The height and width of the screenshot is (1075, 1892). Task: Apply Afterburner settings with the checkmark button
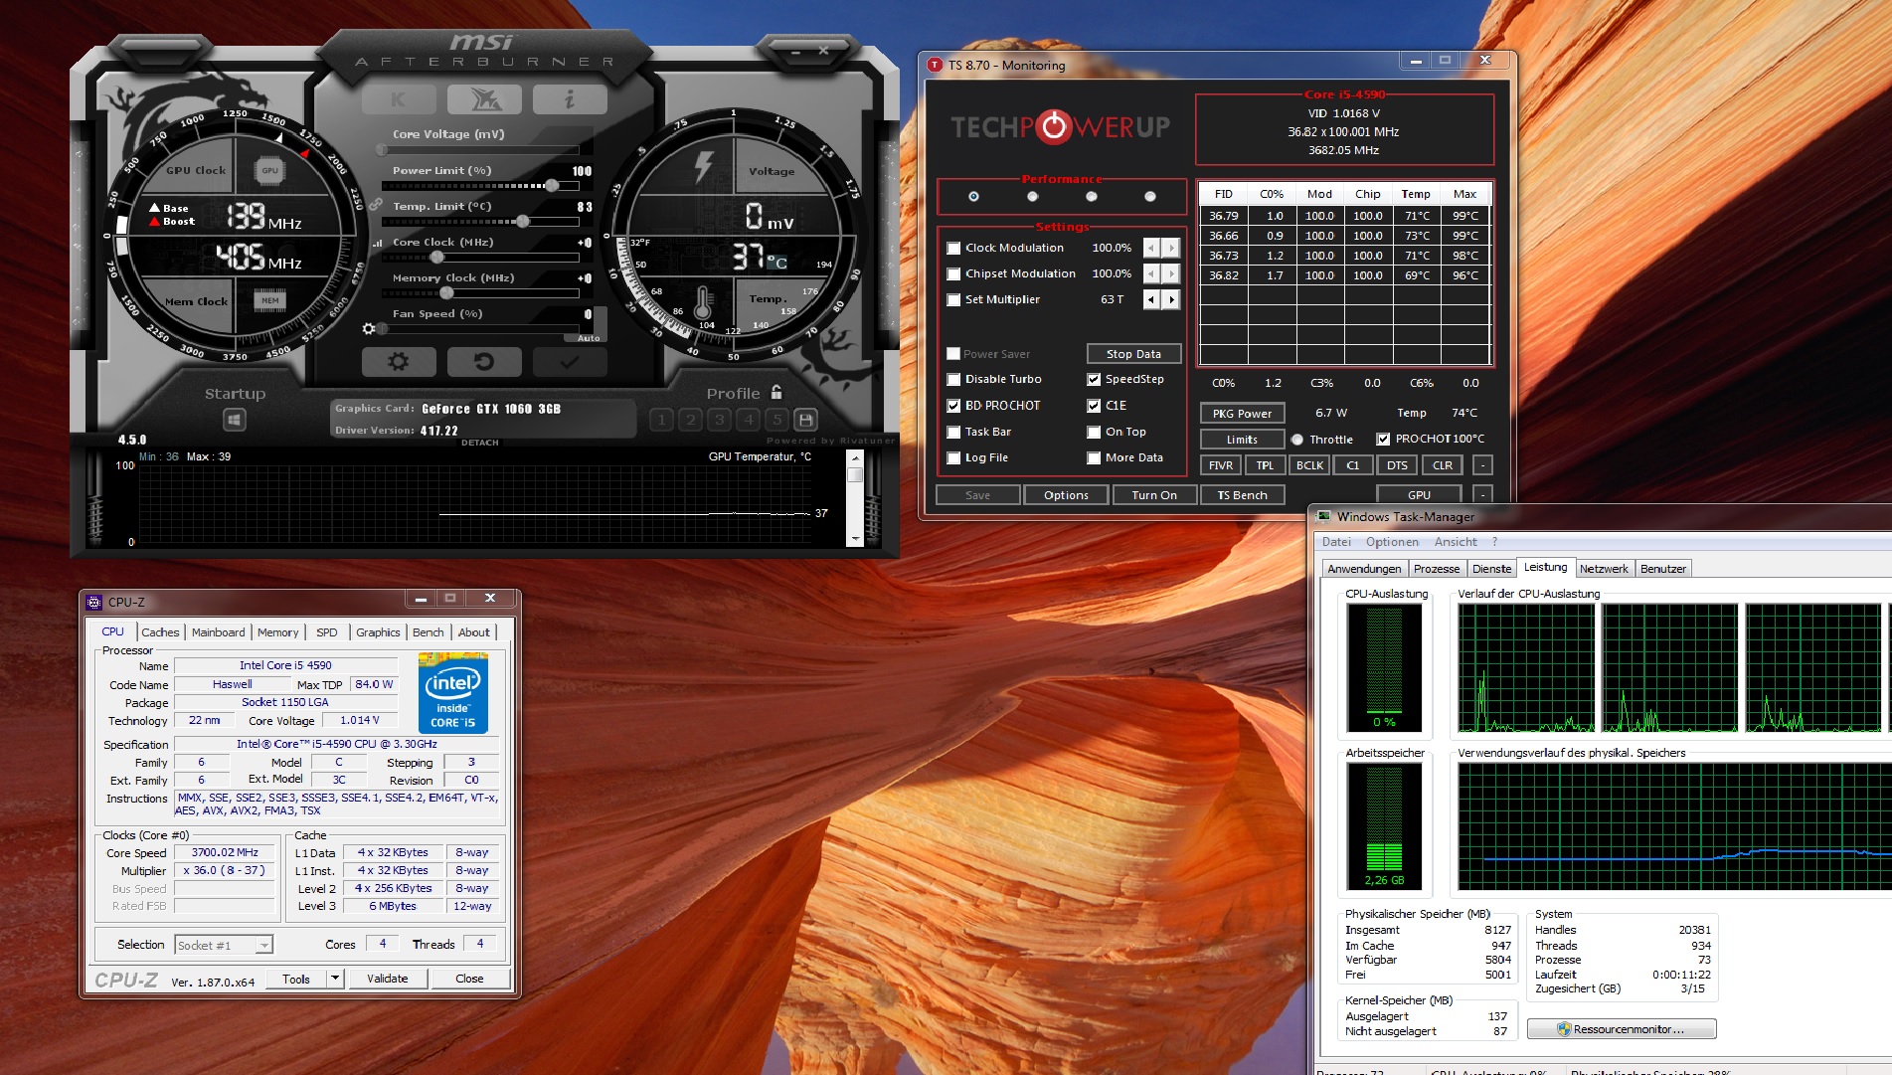tap(570, 362)
